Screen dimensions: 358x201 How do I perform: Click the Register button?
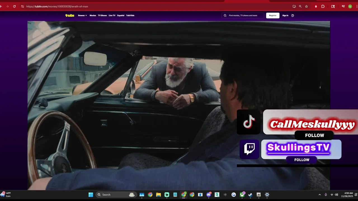click(x=273, y=16)
